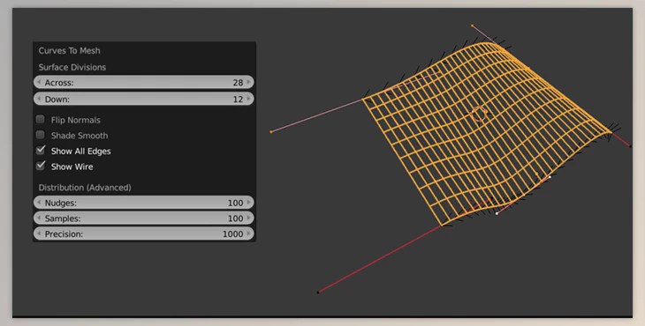
Task: Click the Curves To Mesh panel title
Action: [x=69, y=50]
